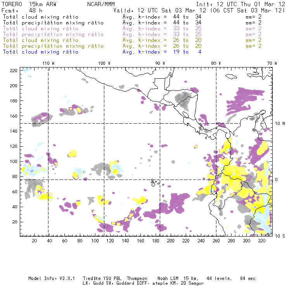
Task: Select the "Fcst: 48 h" forecast hour text
Action: (x=22, y=10)
